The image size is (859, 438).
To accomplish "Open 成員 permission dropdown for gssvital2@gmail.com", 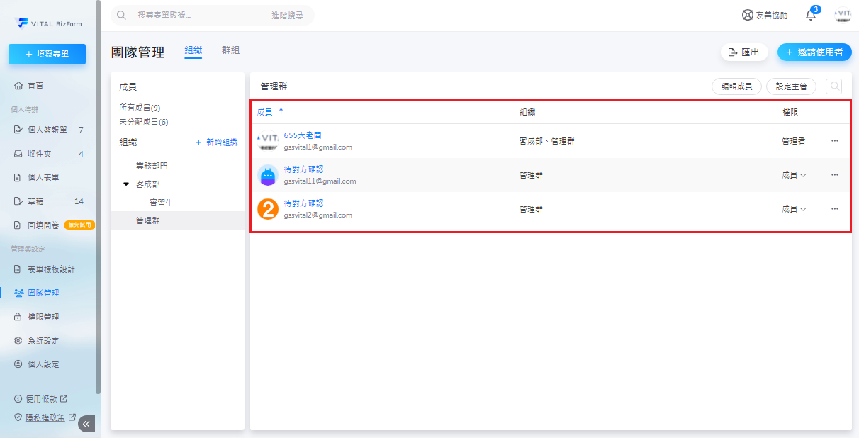I will point(794,209).
